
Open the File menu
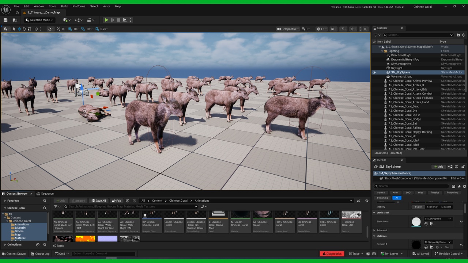click(16, 6)
